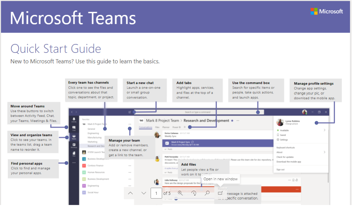Viewport: 352px width, 206px height.
Task: Rotate the document with the rotate icon
Action: (194, 193)
